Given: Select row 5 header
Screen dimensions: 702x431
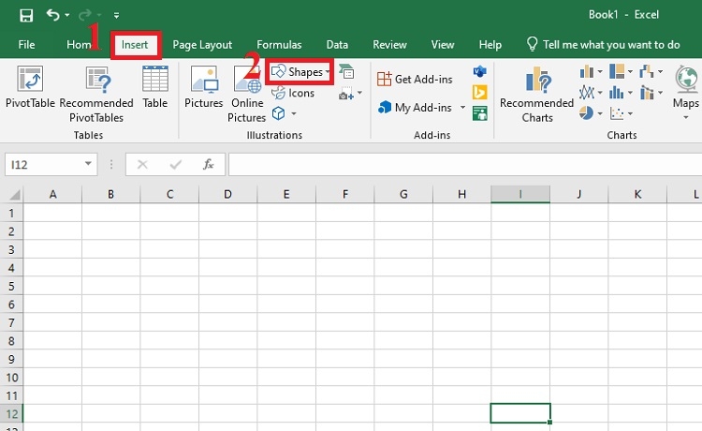Looking at the screenshot, I should (x=11, y=286).
